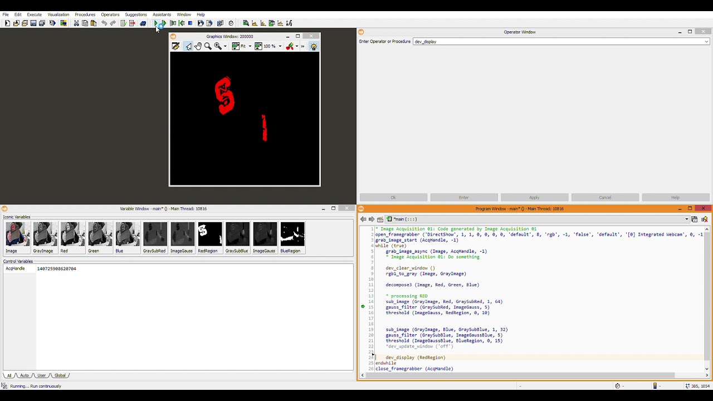Click the timer icon in the status bar
The image size is (713, 401).
pos(617,386)
